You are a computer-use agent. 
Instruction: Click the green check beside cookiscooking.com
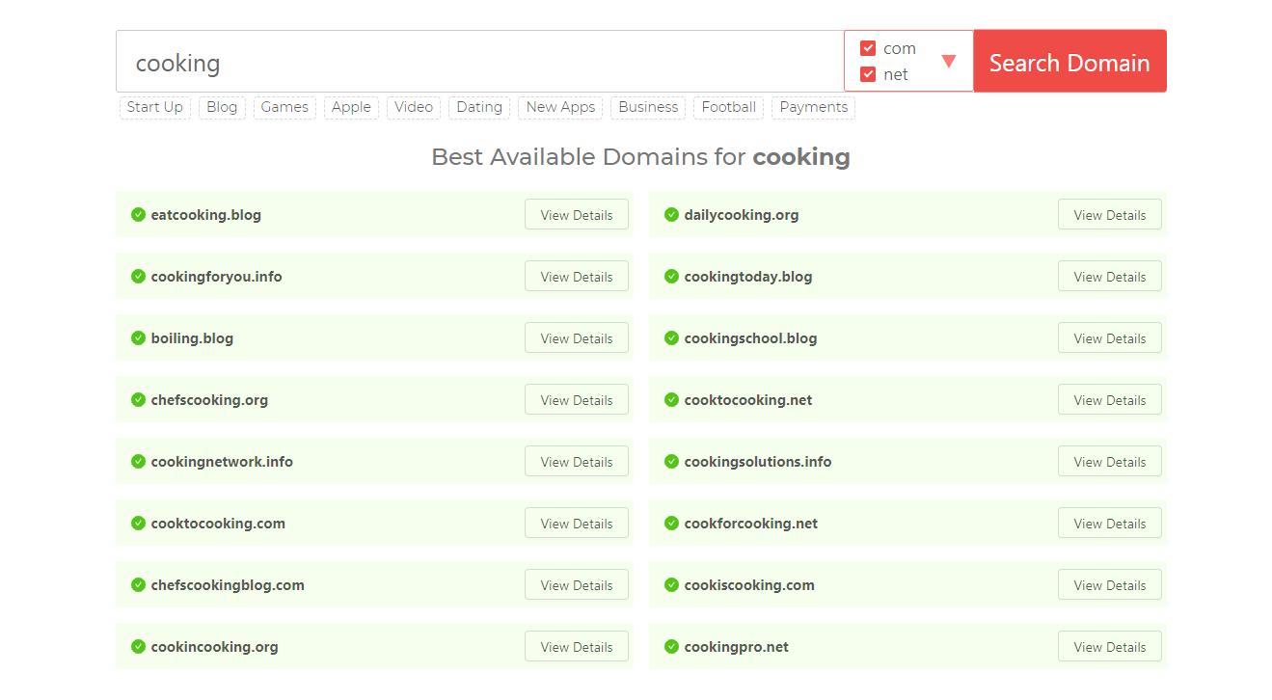[671, 584]
